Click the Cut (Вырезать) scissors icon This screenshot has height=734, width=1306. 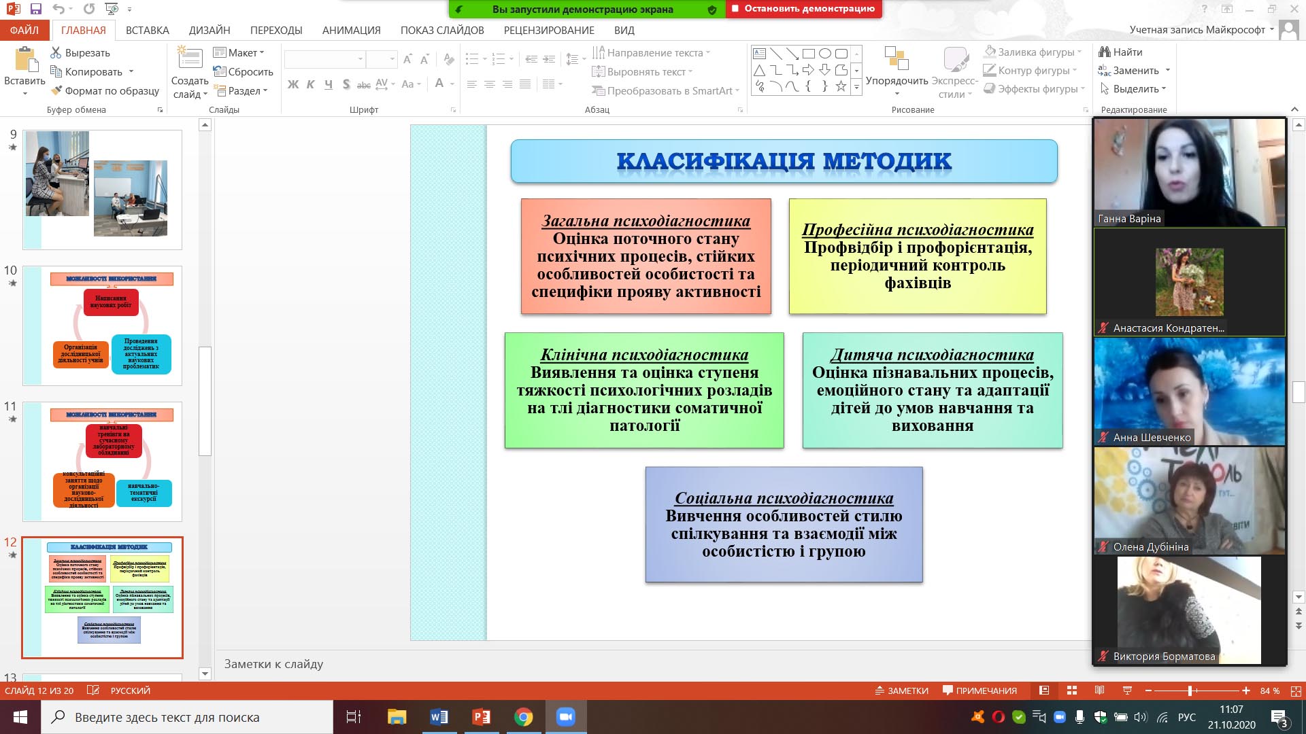(x=56, y=53)
